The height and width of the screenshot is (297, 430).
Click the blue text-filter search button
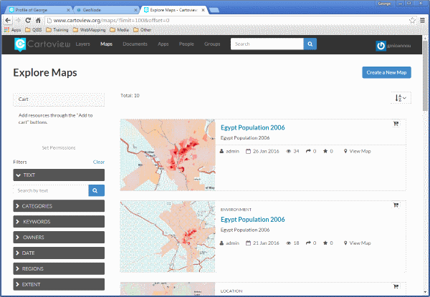click(x=96, y=190)
